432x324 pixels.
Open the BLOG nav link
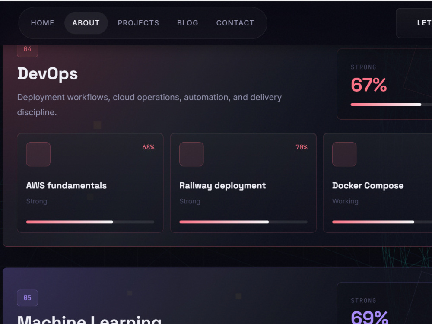point(187,23)
